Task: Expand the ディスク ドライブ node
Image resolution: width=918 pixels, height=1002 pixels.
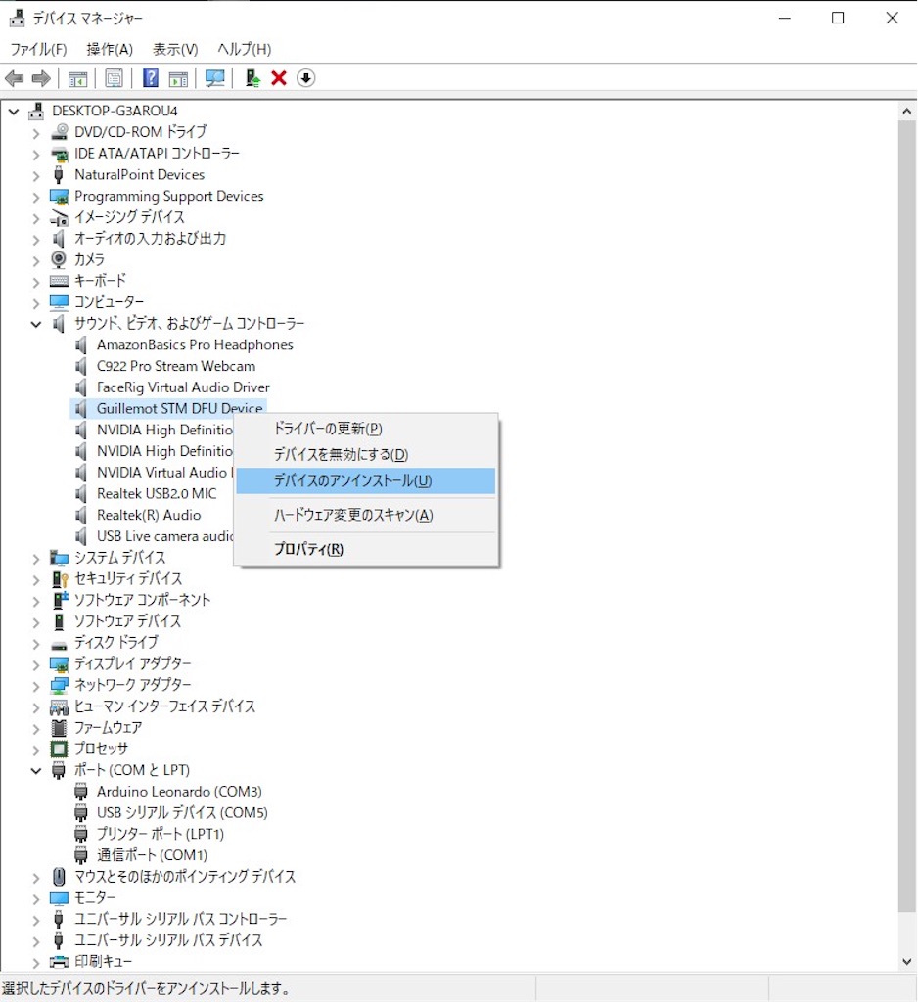Action: point(36,644)
